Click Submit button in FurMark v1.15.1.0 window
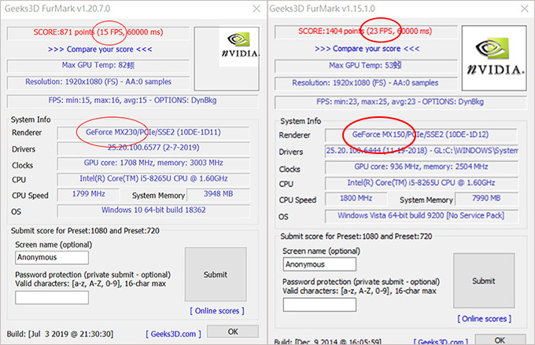 (484, 281)
